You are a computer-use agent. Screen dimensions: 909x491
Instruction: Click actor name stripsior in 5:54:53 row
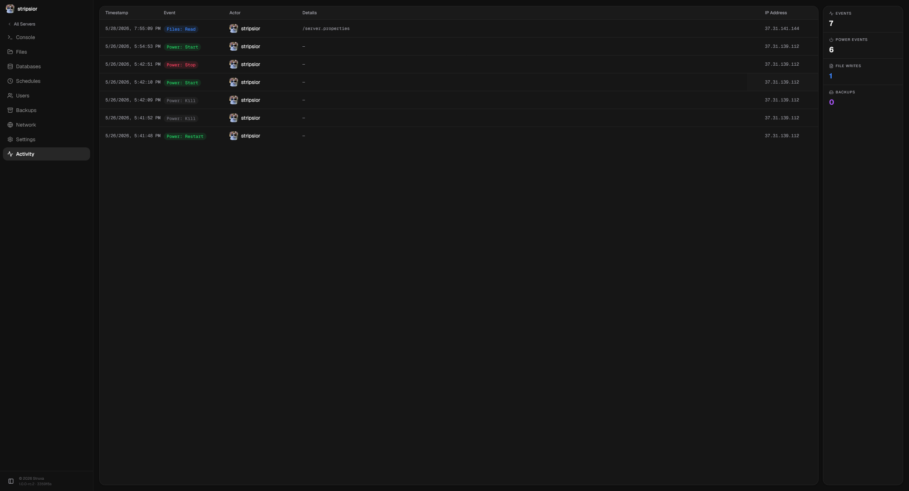click(x=251, y=46)
